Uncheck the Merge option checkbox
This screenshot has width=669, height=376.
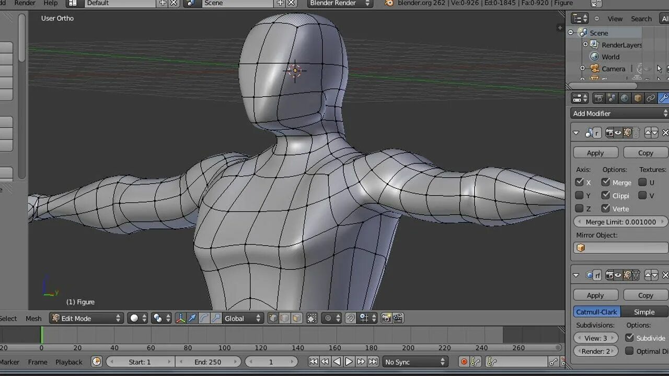point(605,182)
